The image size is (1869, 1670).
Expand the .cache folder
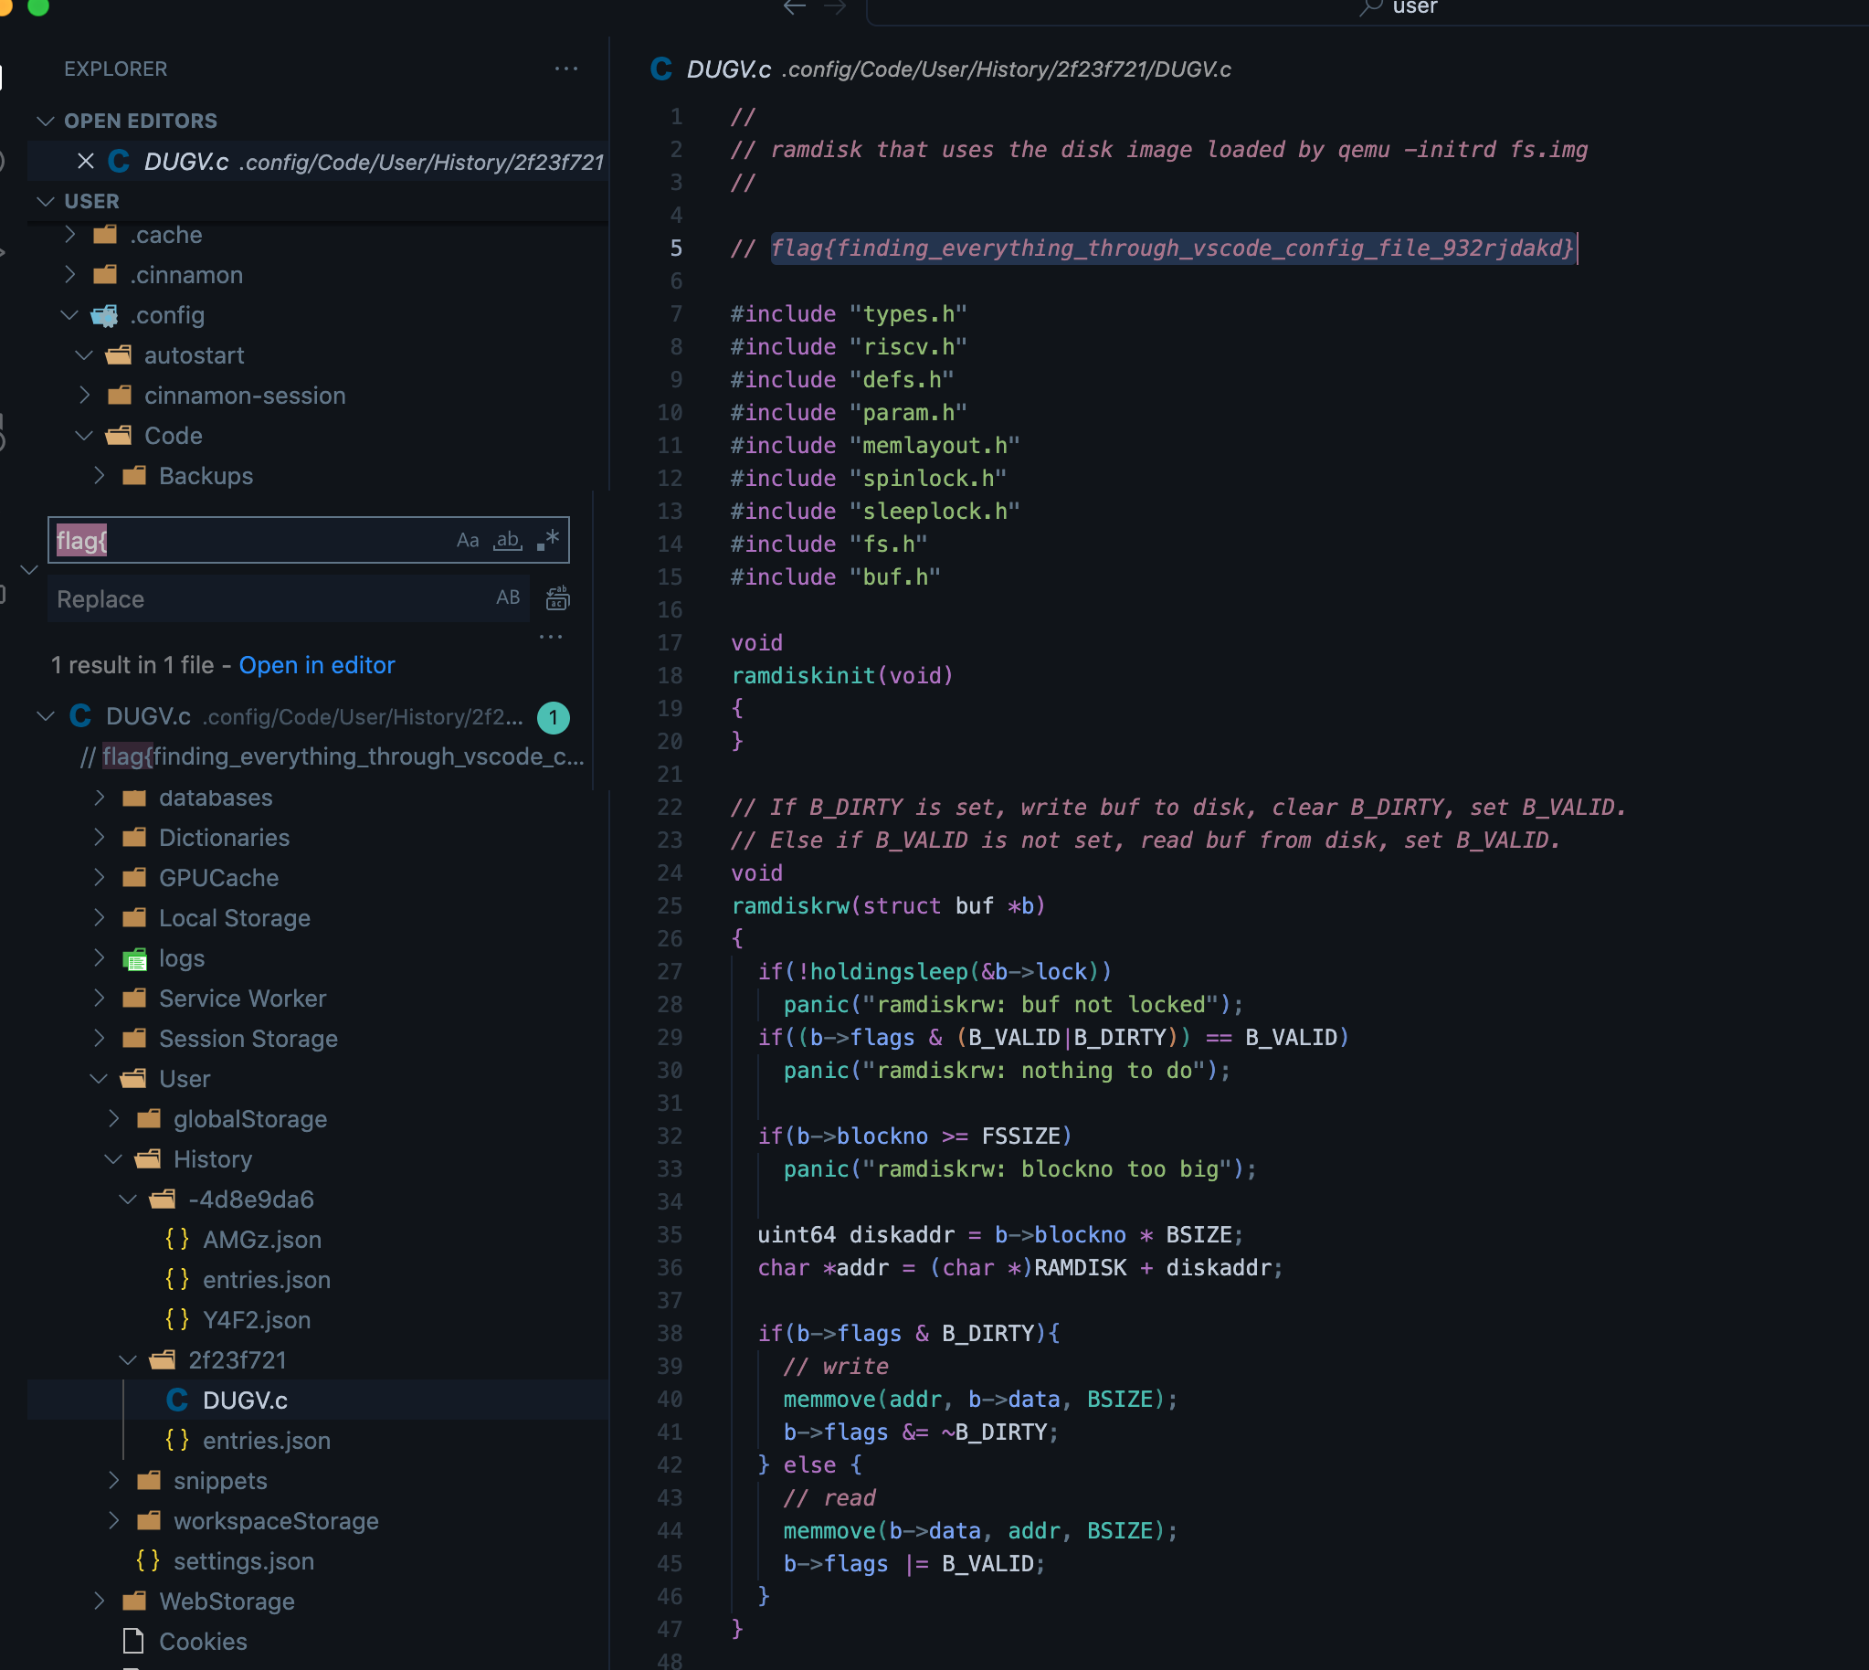click(70, 235)
